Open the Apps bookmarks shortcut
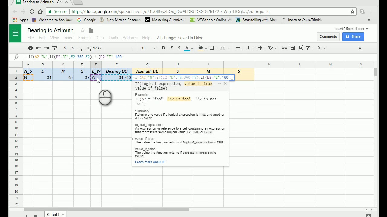This screenshot has height=217, width=387. (x=20, y=20)
